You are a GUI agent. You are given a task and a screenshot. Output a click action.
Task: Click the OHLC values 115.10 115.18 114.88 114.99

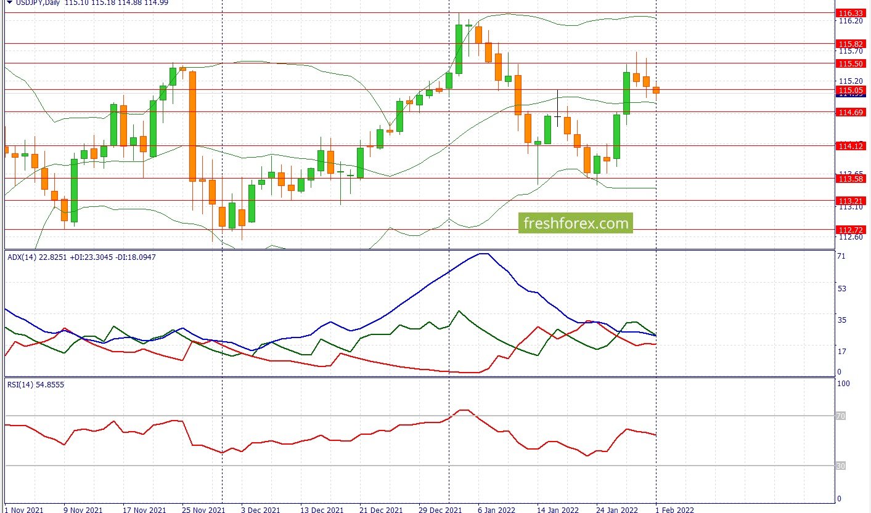(116, 3)
